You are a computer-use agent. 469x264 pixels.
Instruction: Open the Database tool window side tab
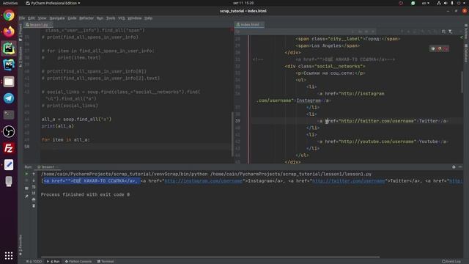(466, 54)
